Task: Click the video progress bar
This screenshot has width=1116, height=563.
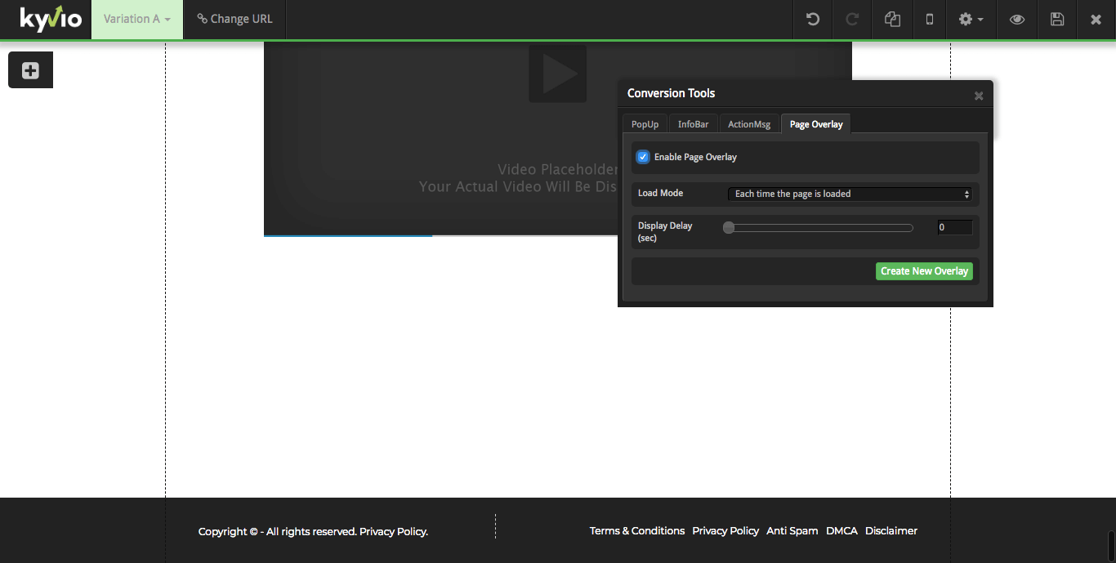Action: pyautogui.click(x=441, y=235)
